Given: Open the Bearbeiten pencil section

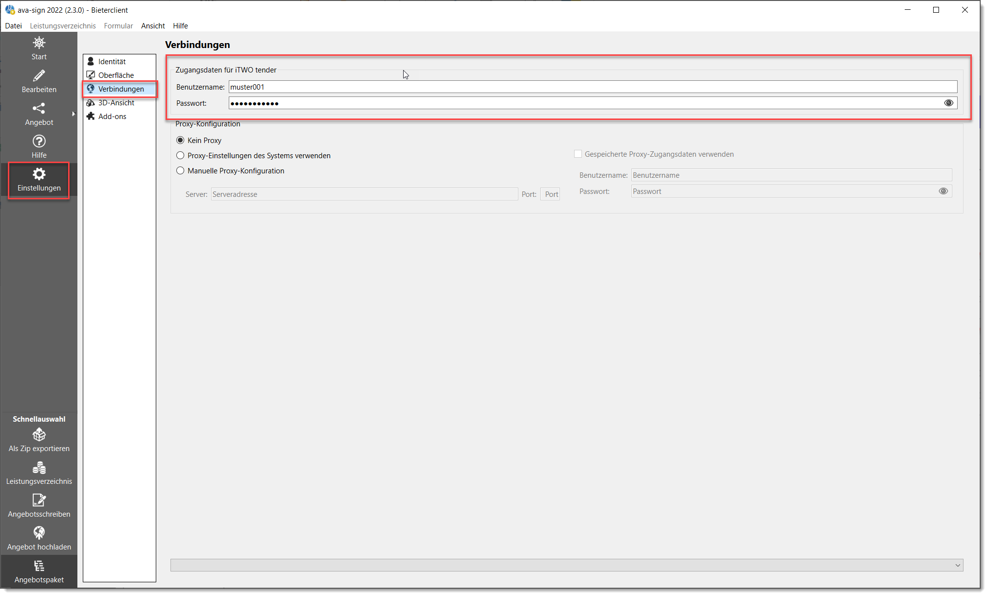Looking at the screenshot, I should click(x=39, y=81).
